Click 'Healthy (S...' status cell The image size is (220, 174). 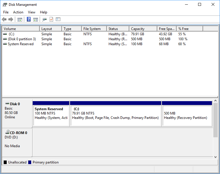coord(118,44)
